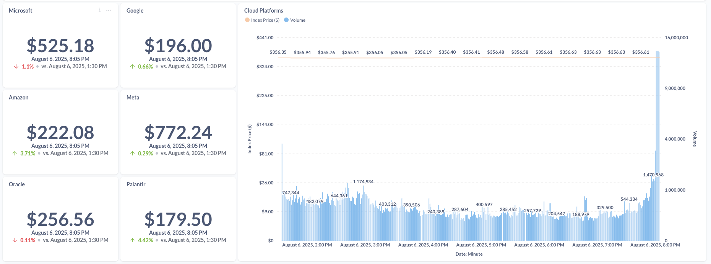Click the 3.71% change on the Amazon card
Screen dimensions: 711x264
[x=28, y=154]
